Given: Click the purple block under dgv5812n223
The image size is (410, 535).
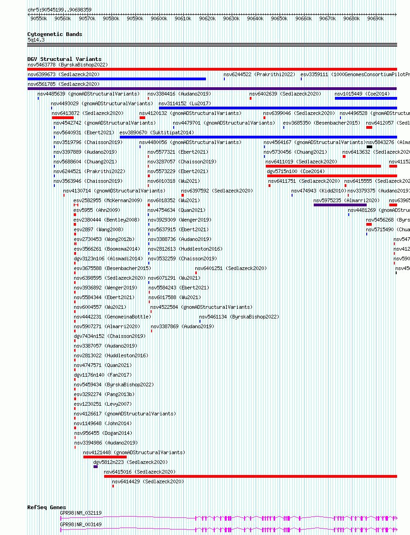Looking at the screenshot, I should pyautogui.click(x=96, y=467).
